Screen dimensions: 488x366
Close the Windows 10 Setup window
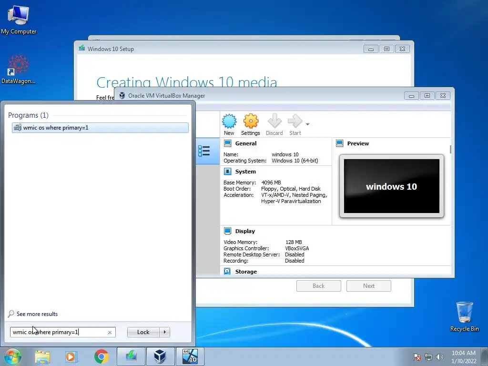click(x=402, y=49)
